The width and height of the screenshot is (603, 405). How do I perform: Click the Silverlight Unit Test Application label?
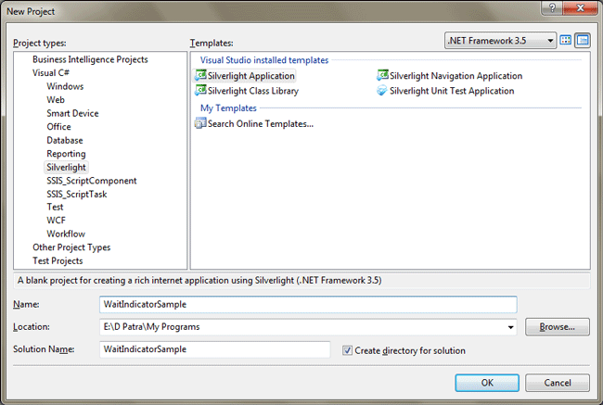[452, 91]
